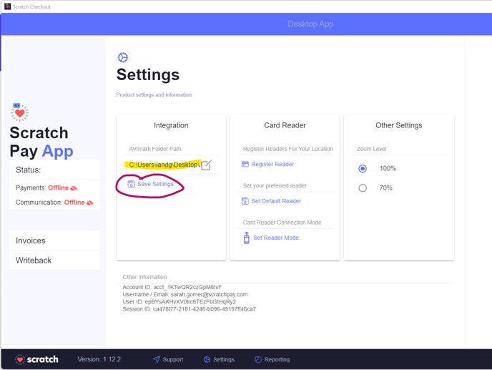This screenshot has height=370, width=492.
Task: Click the Register Reader card icon
Action: click(245, 165)
